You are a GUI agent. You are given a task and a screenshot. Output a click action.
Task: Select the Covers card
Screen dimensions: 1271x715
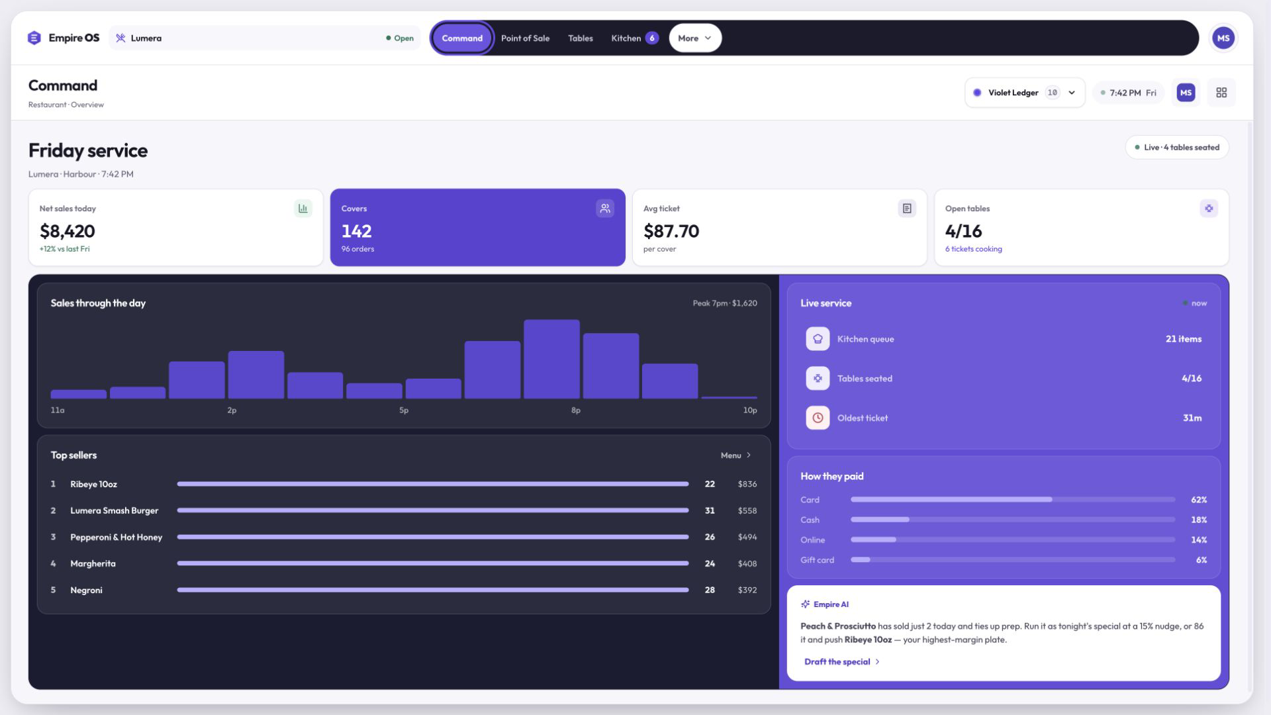(477, 228)
